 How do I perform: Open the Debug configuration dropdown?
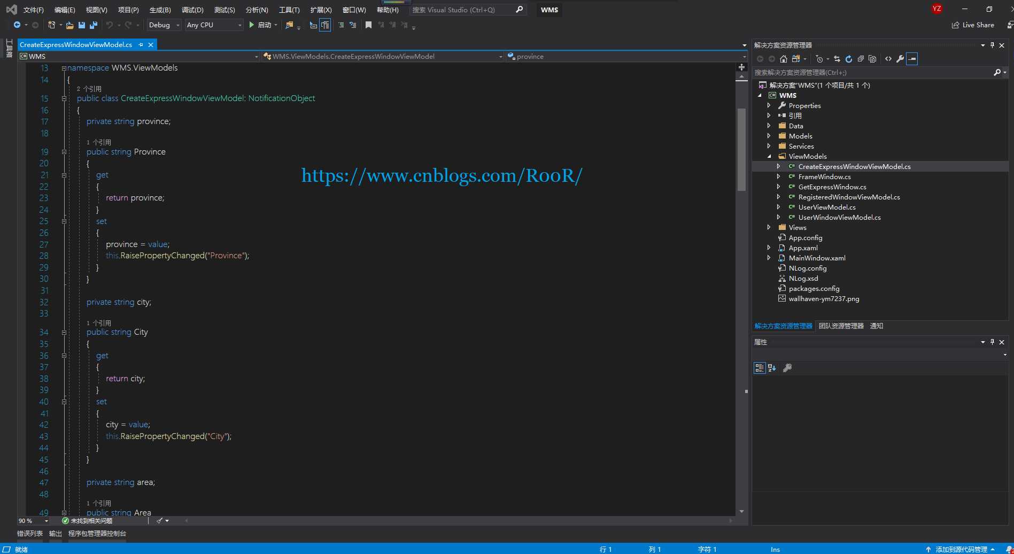click(164, 25)
